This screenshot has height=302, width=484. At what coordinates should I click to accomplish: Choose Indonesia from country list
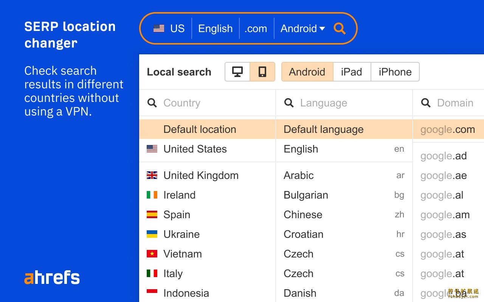click(207, 293)
